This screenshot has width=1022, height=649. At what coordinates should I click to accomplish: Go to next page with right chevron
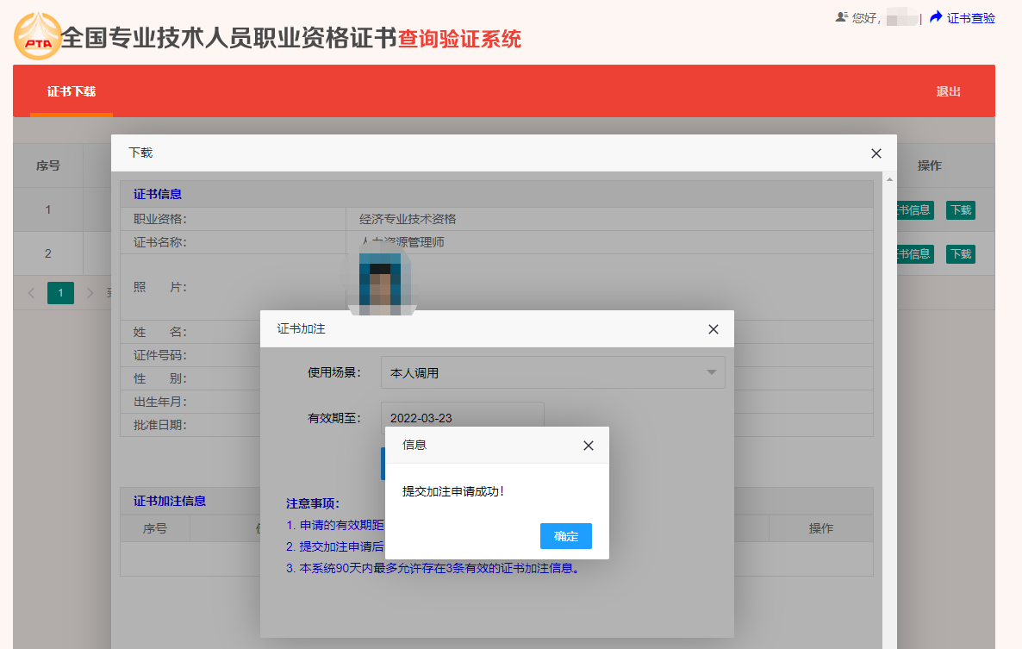click(x=90, y=293)
